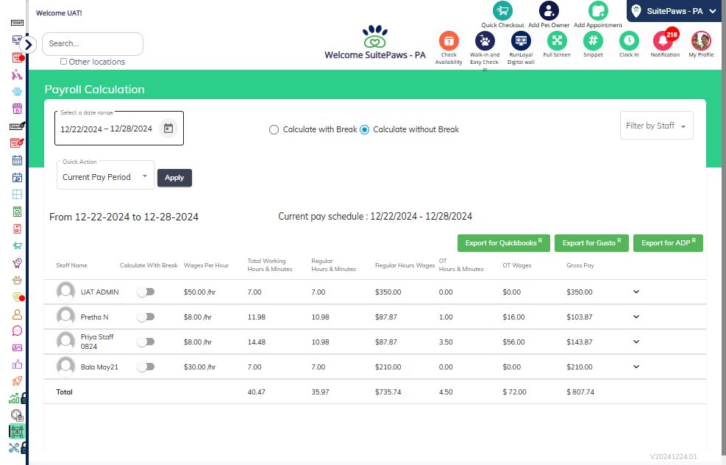Click the 'Gross Pay' column header

click(580, 265)
